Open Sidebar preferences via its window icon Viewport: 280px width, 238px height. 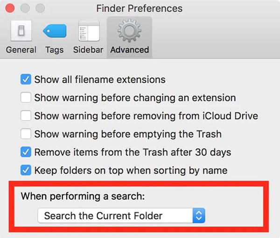pyautogui.click(x=89, y=30)
